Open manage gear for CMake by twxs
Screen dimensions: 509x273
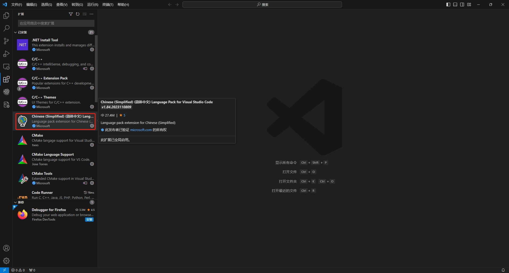pyautogui.click(x=92, y=145)
